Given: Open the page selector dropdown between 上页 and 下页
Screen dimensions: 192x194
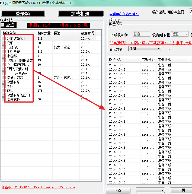Looking at the screenshot, I should point(150,190).
